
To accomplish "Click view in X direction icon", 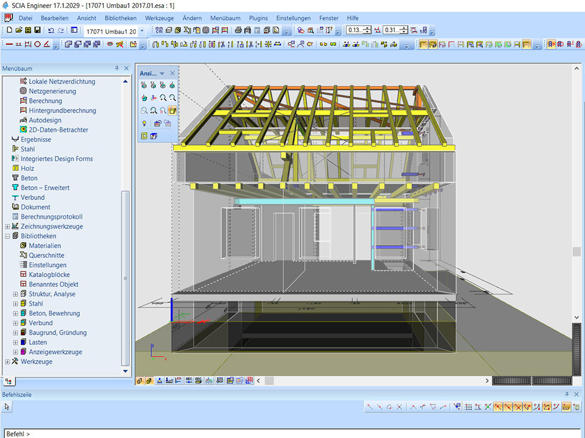I will (144, 86).
